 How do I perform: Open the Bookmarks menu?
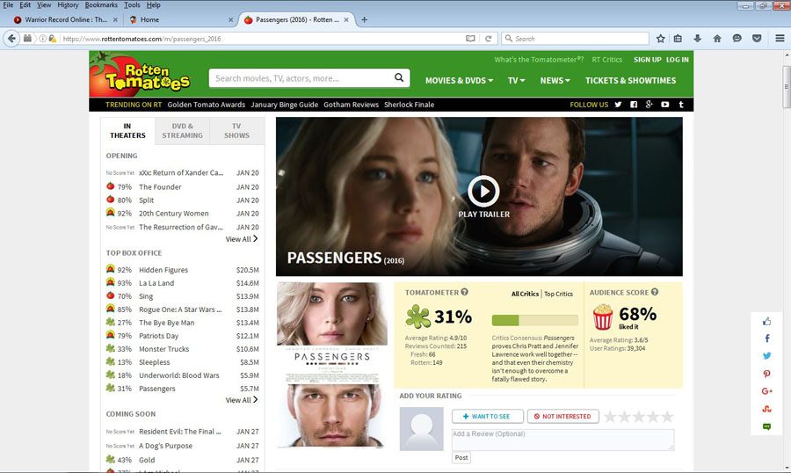tap(101, 5)
